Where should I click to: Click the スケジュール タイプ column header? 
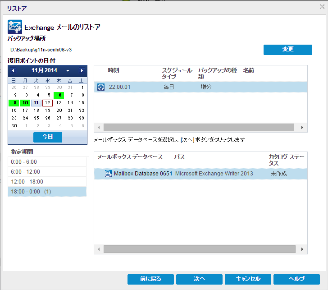[x=177, y=73]
